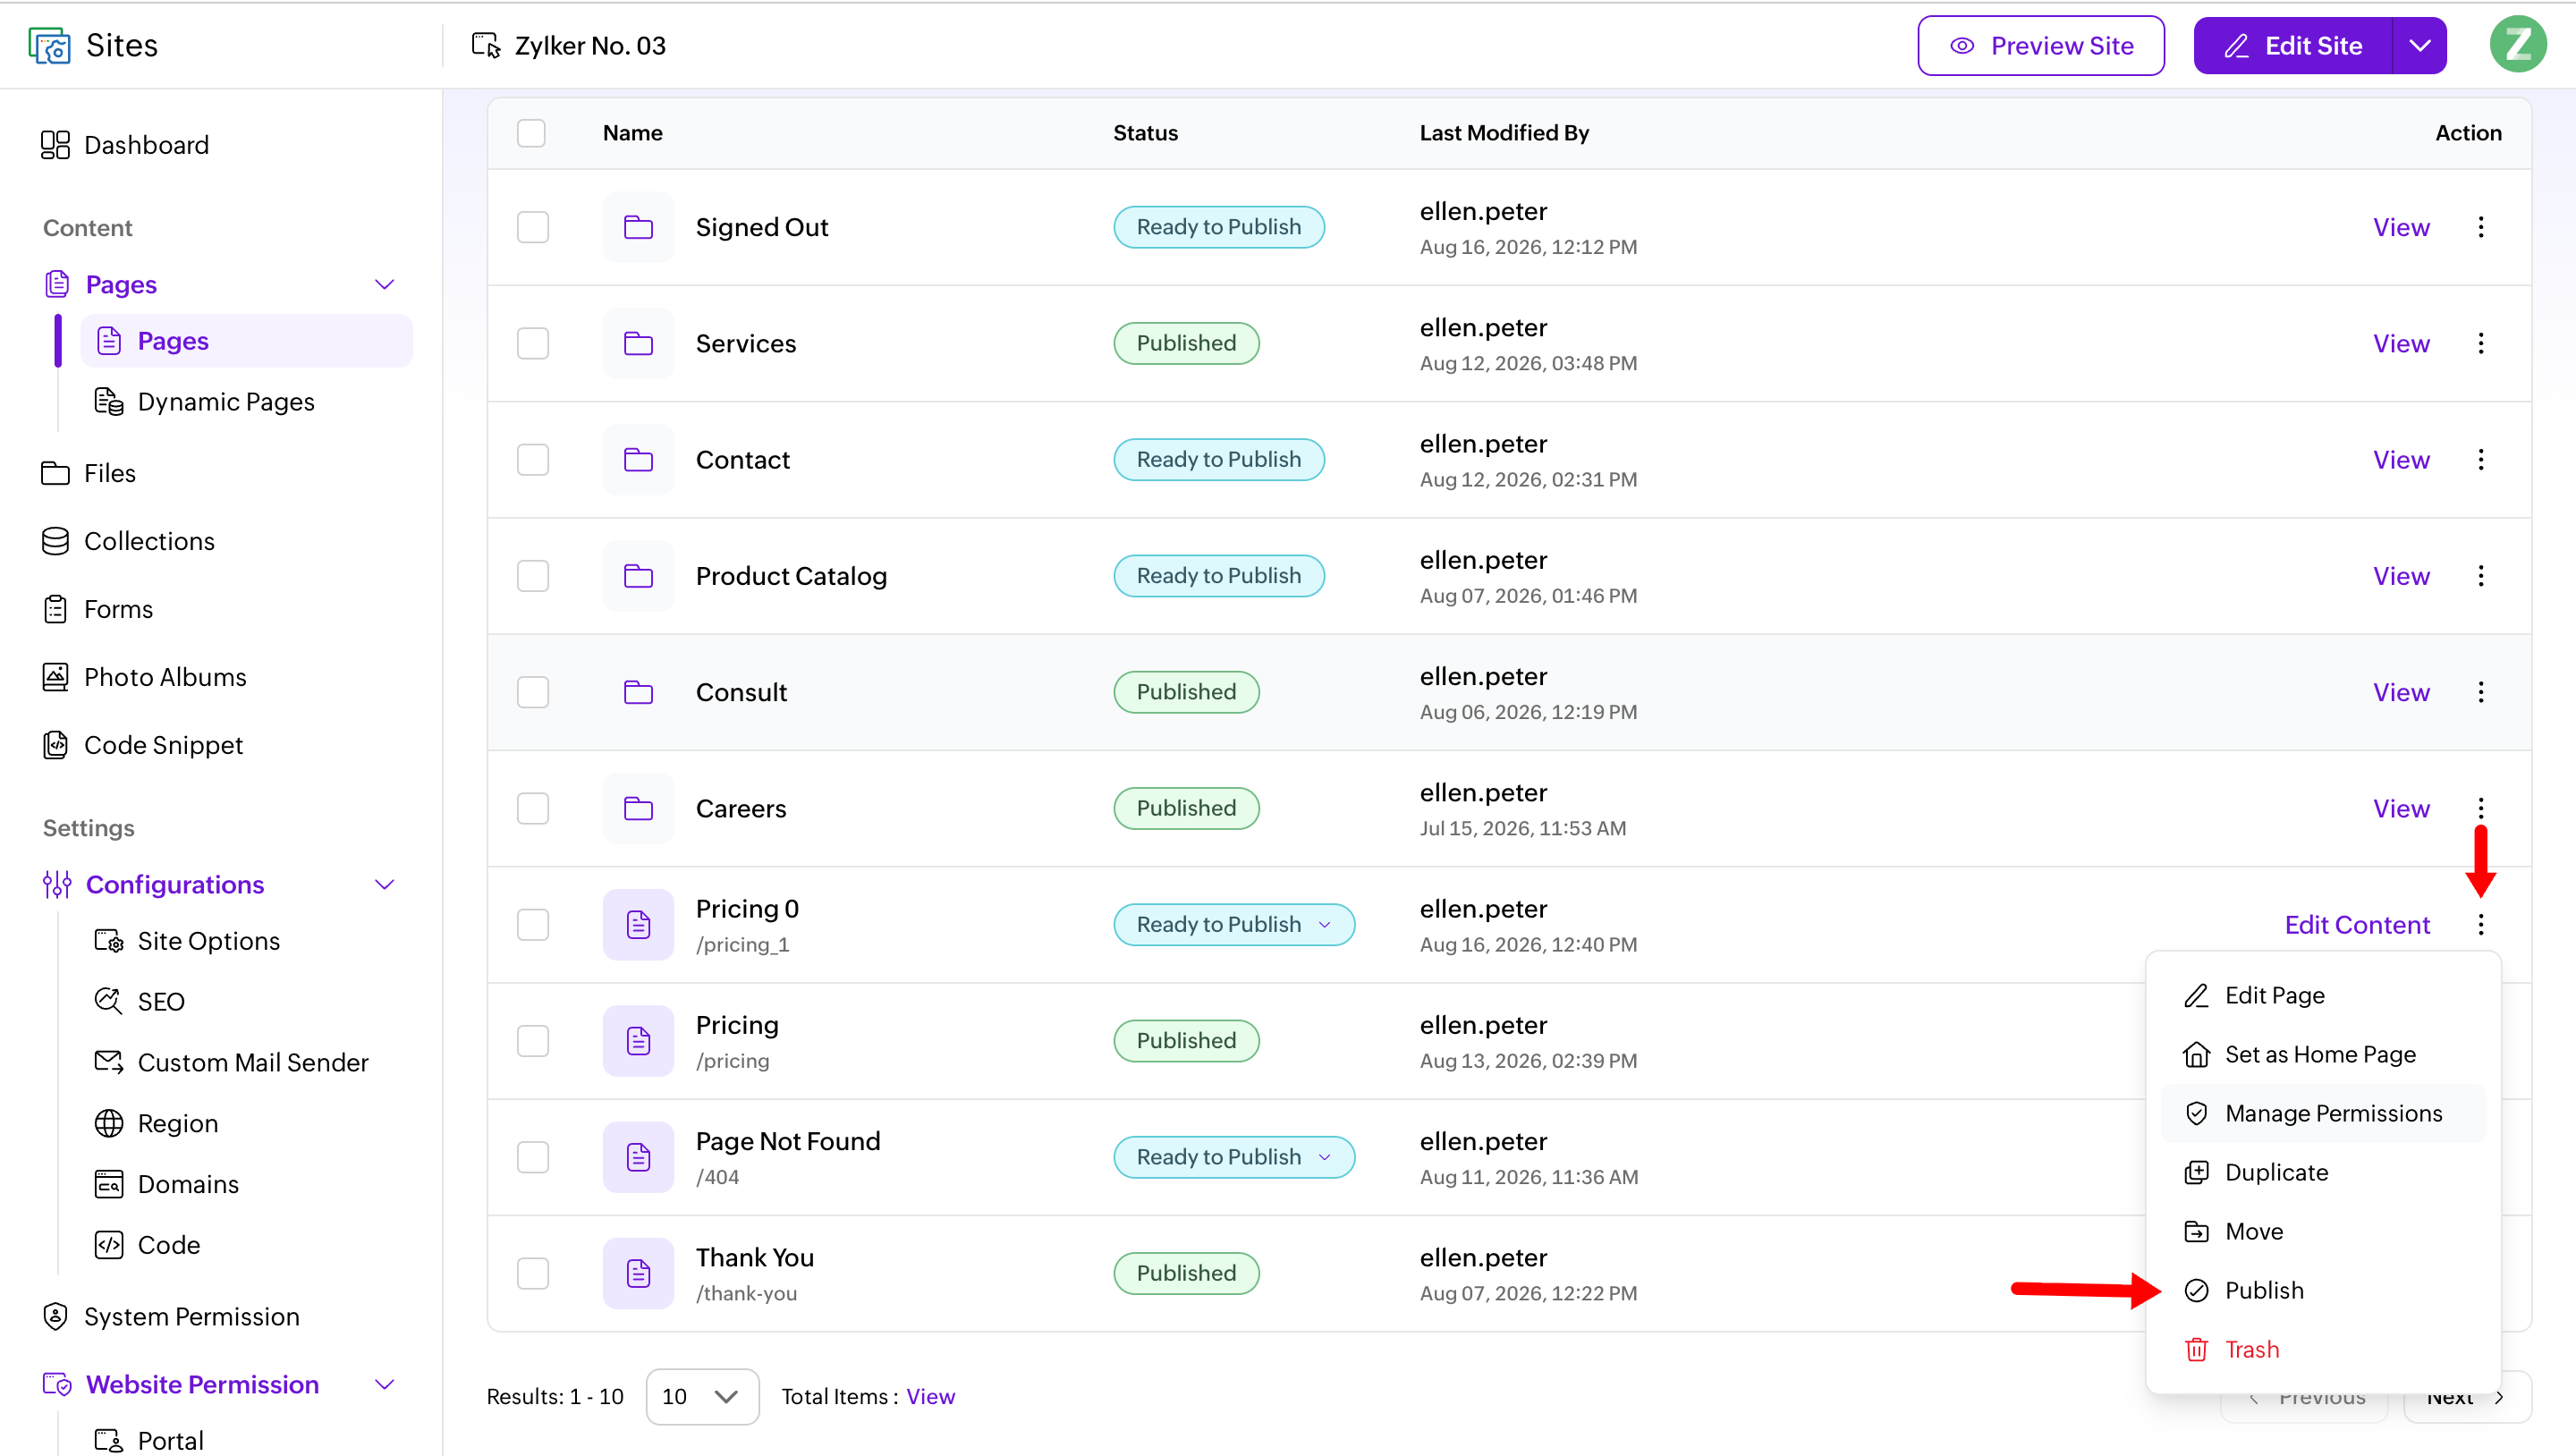Click the Sites logo icon
The width and height of the screenshot is (2576, 1456).
49,45
